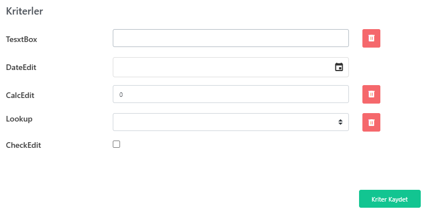Image resolution: width=423 pixels, height=215 pixels.
Task: Open the calendar picker icon in DateEdit
Action: click(339, 67)
